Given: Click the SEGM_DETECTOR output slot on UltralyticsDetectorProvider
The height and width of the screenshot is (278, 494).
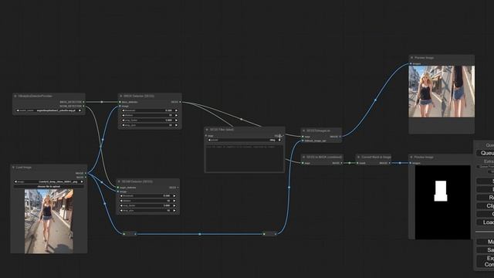Looking at the screenshot, I should pyautogui.click(x=83, y=107).
